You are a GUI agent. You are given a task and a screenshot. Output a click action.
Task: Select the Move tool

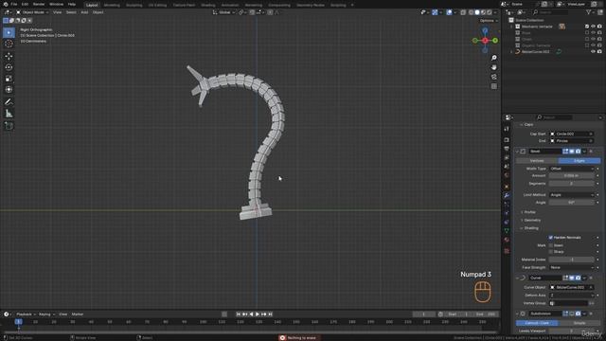click(x=9, y=56)
